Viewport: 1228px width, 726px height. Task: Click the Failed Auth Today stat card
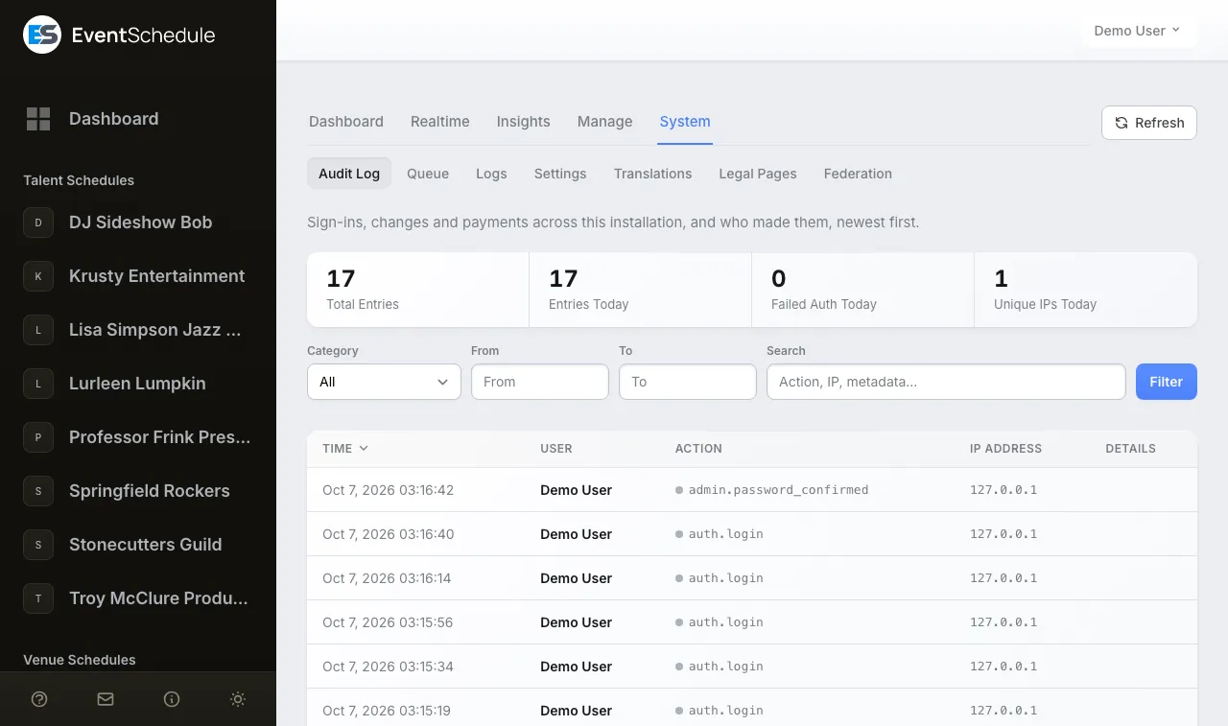(863, 290)
